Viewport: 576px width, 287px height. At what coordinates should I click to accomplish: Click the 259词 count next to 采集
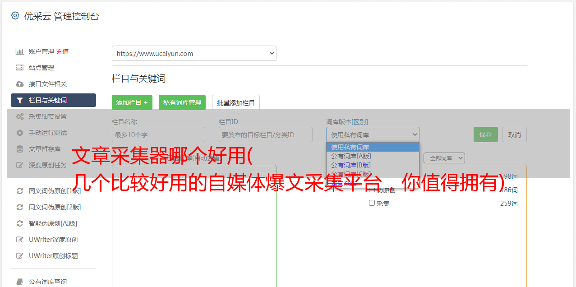[509, 204]
